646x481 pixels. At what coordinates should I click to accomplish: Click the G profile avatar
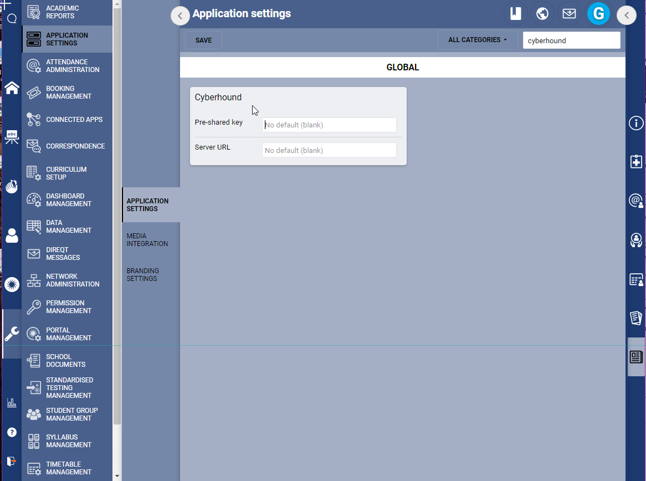[x=598, y=13]
